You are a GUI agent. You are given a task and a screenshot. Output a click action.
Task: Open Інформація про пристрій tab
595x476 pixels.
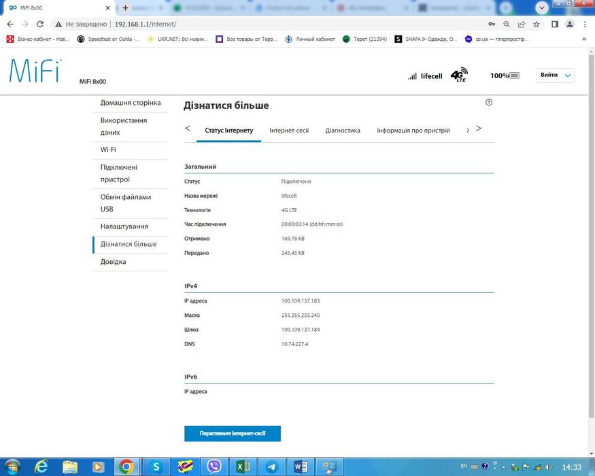[413, 130]
